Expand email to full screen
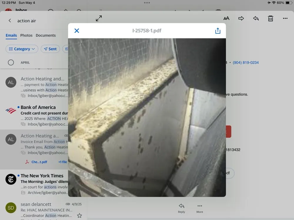Image resolution: width=294 pixels, height=220 pixels. pyautogui.click(x=99, y=18)
